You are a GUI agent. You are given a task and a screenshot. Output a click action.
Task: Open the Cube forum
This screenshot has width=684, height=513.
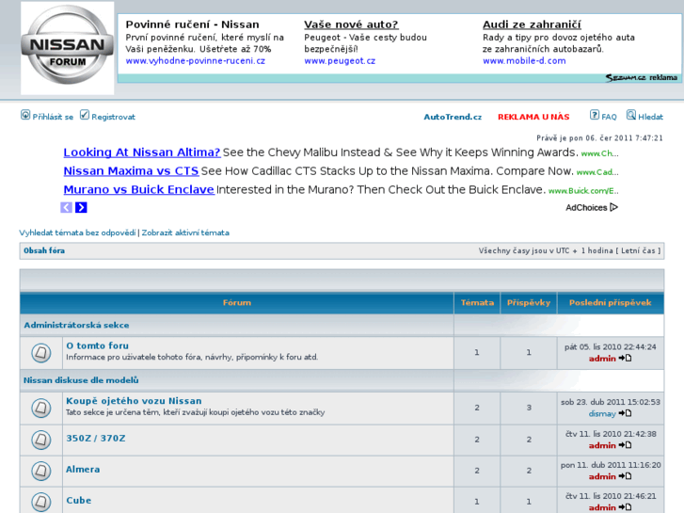coord(78,501)
